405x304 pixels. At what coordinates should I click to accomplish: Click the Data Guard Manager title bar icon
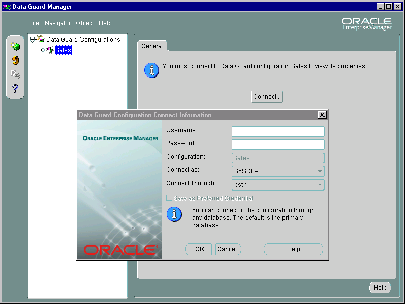[x=6, y=6]
